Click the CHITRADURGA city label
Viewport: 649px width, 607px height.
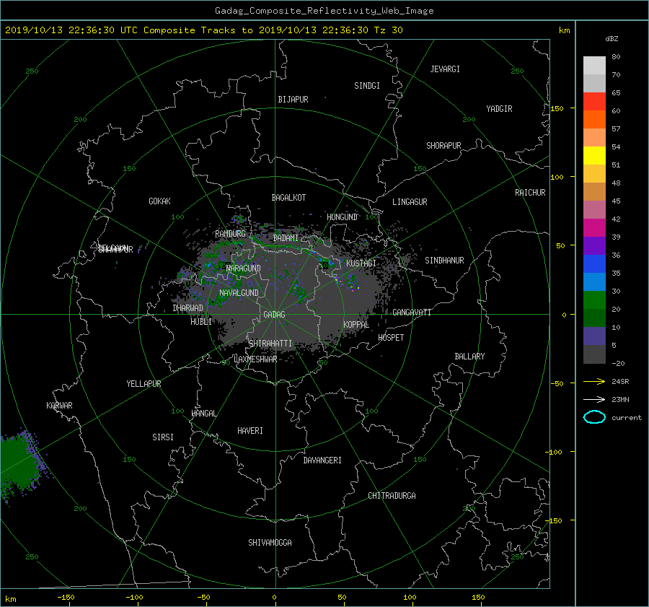392,496
